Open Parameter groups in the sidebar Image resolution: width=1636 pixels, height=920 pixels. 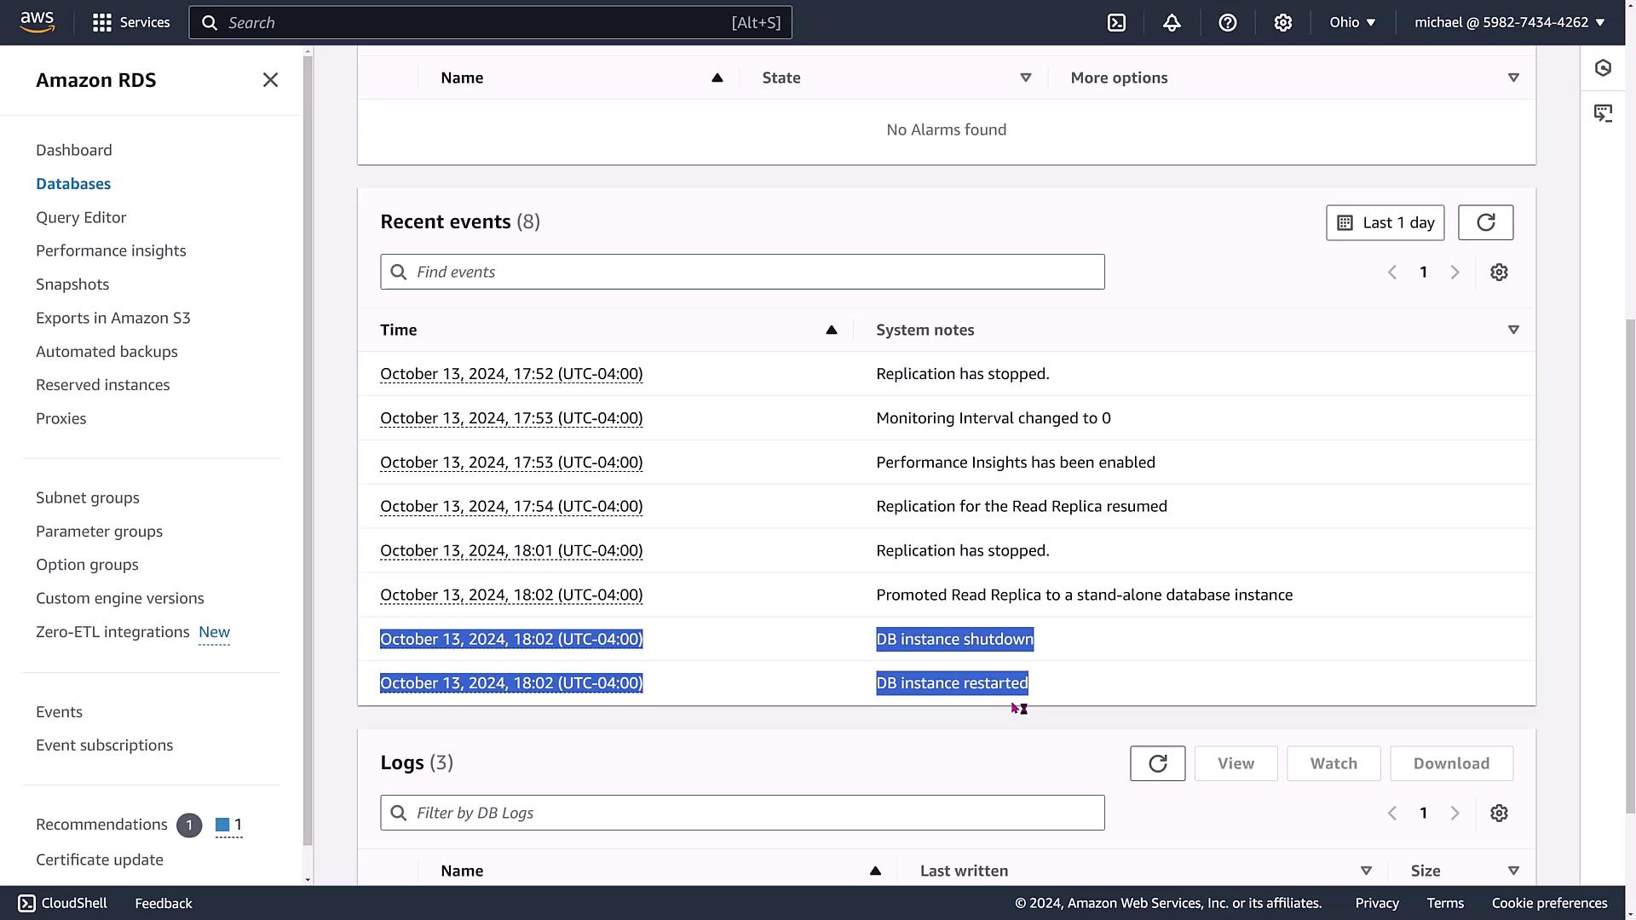coord(99,531)
